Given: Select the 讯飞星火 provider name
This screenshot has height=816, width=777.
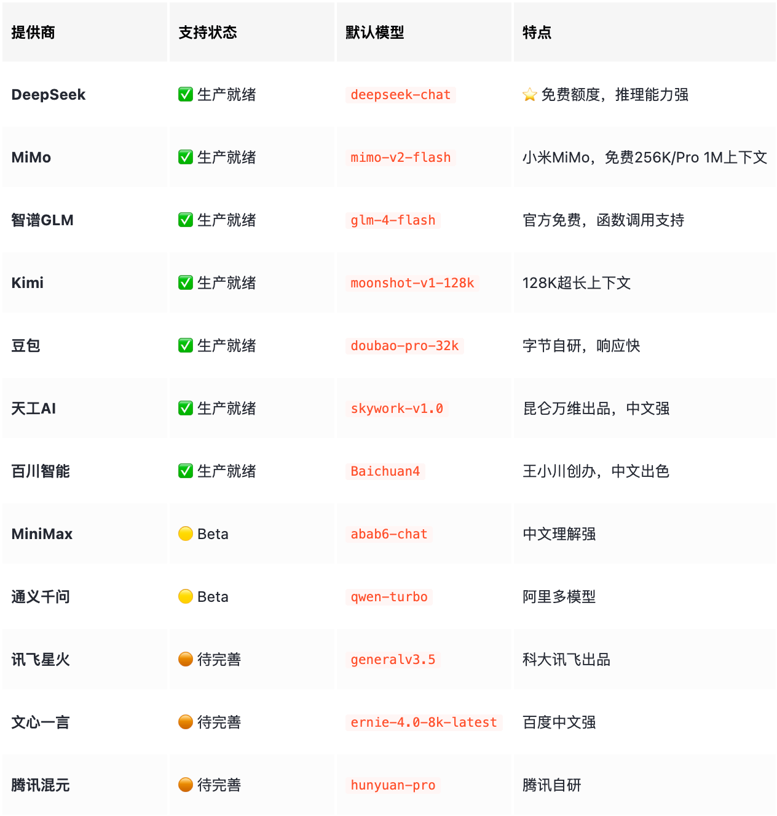Looking at the screenshot, I should pyautogui.click(x=41, y=659).
